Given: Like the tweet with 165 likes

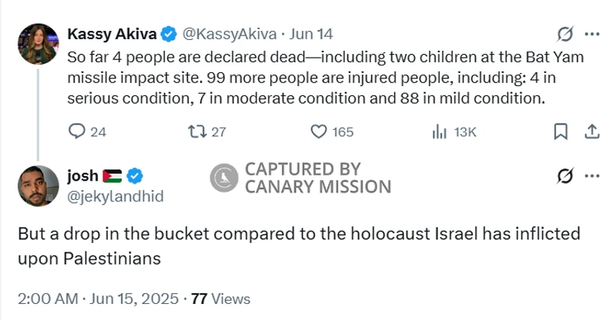Looking at the screenshot, I should click(x=319, y=132).
